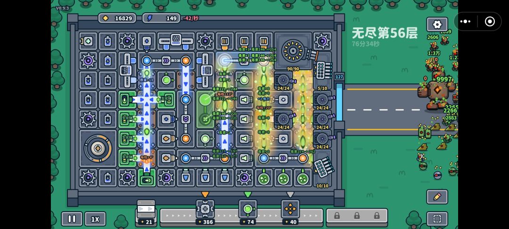
Task: Tap the energy counter showing 149
Action: [x=161, y=18]
